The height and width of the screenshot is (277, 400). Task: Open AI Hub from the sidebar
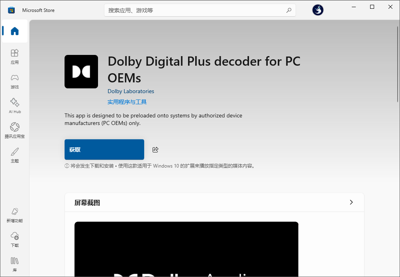[14, 106]
